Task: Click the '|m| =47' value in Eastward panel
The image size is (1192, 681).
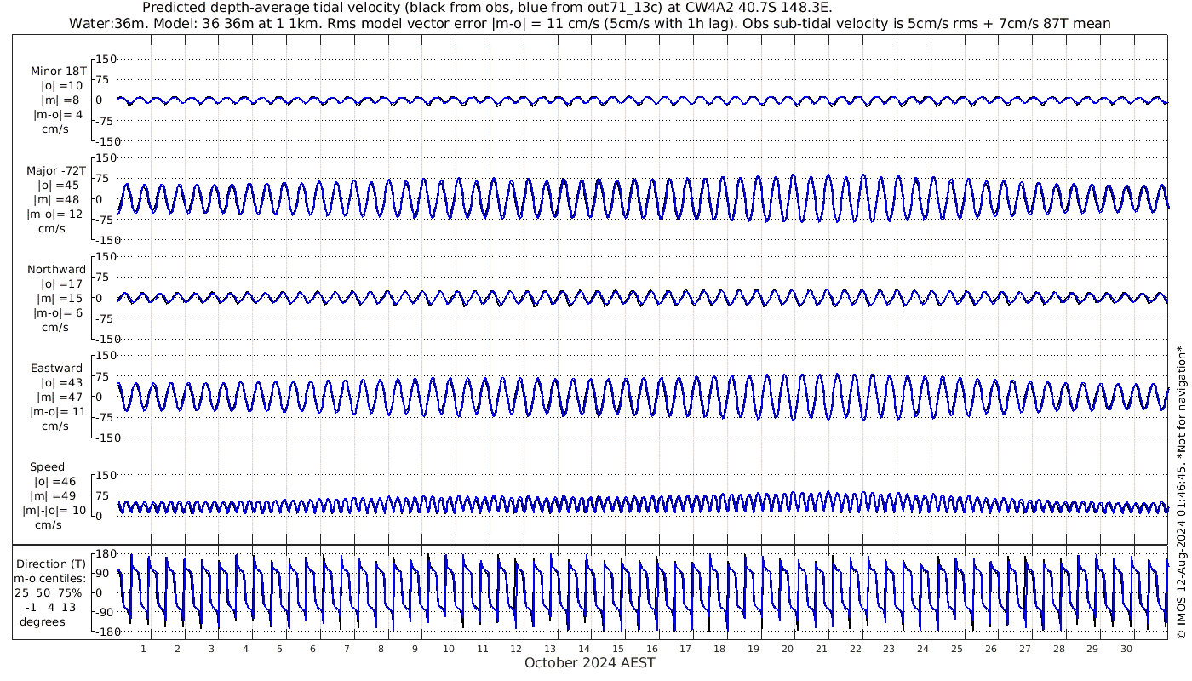Action: point(60,398)
